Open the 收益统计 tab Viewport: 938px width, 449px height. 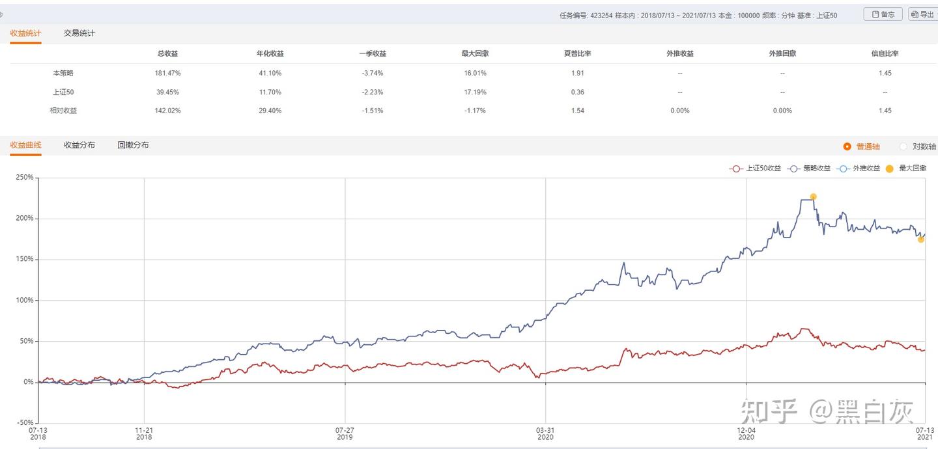tap(25, 33)
